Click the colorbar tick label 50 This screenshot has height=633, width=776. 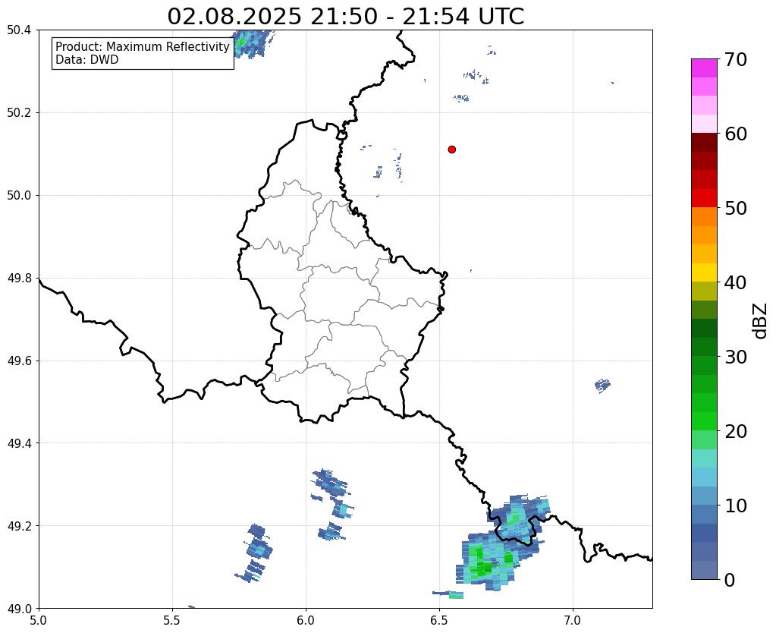click(x=736, y=208)
